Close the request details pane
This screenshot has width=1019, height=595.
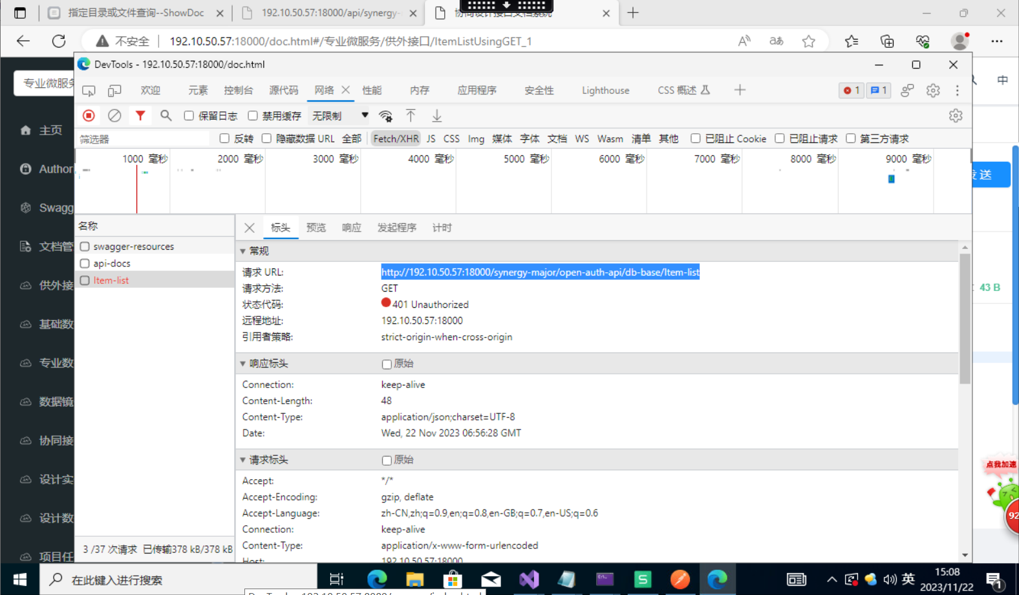point(250,228)
